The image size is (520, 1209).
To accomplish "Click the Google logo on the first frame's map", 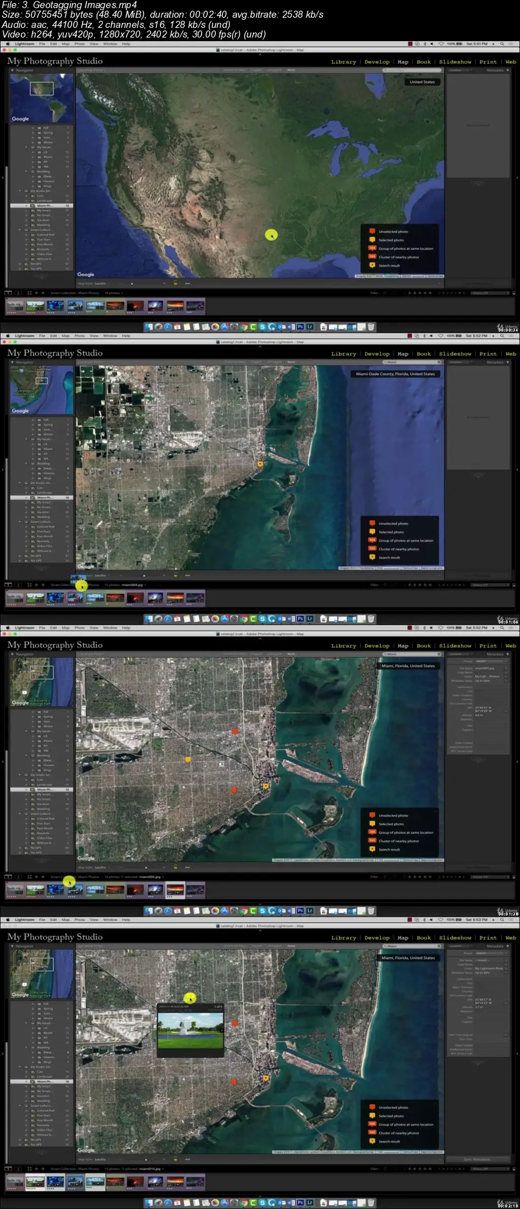I will (86, 275).
